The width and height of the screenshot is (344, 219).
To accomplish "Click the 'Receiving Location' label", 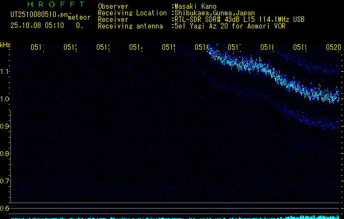I will click(x=132, y=13).
